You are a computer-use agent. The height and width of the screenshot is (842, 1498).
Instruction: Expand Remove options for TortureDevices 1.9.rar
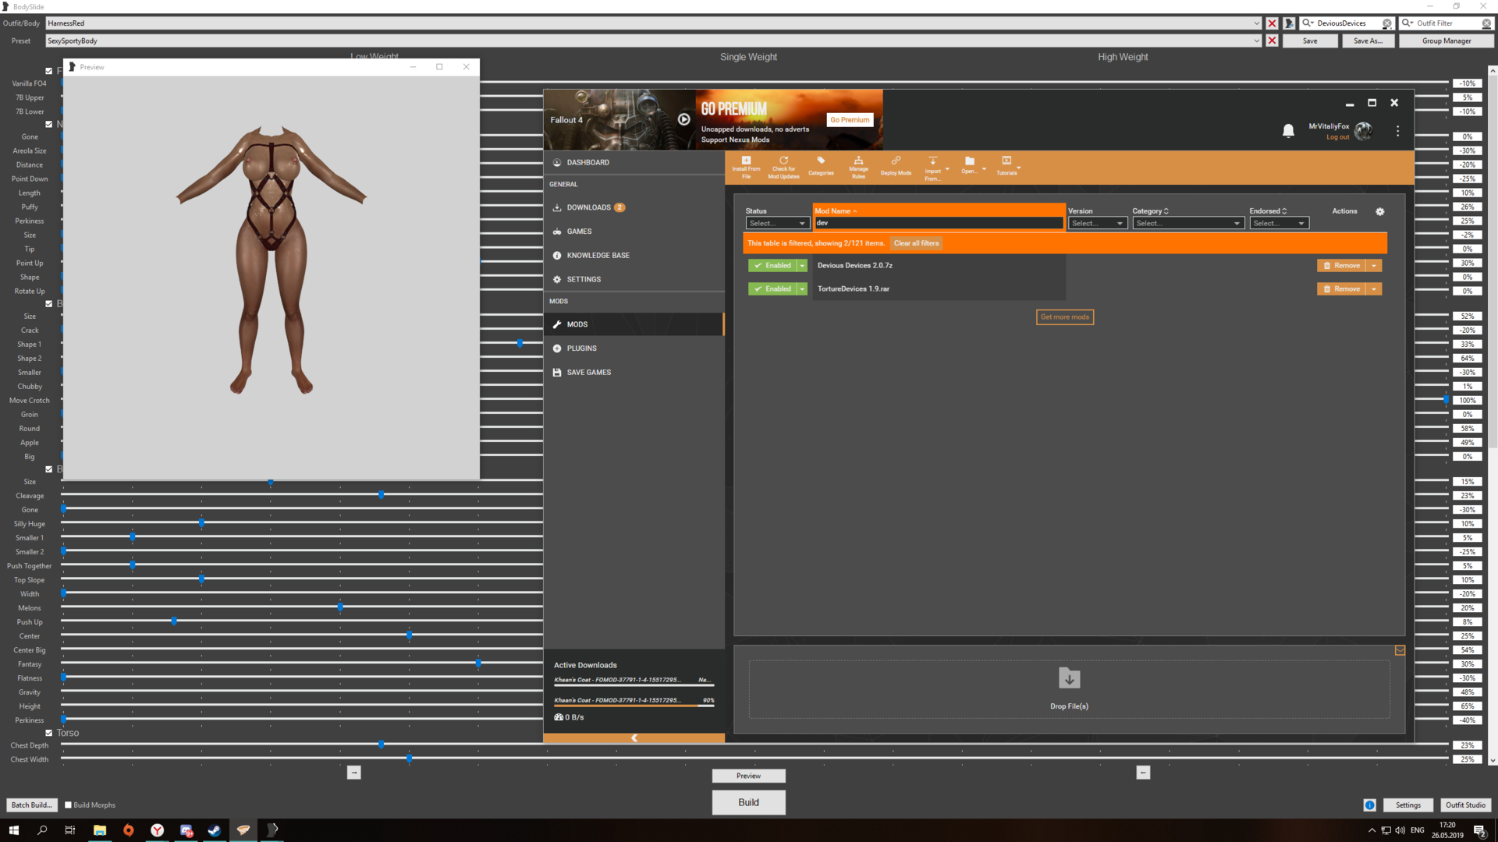[1374, 289]
